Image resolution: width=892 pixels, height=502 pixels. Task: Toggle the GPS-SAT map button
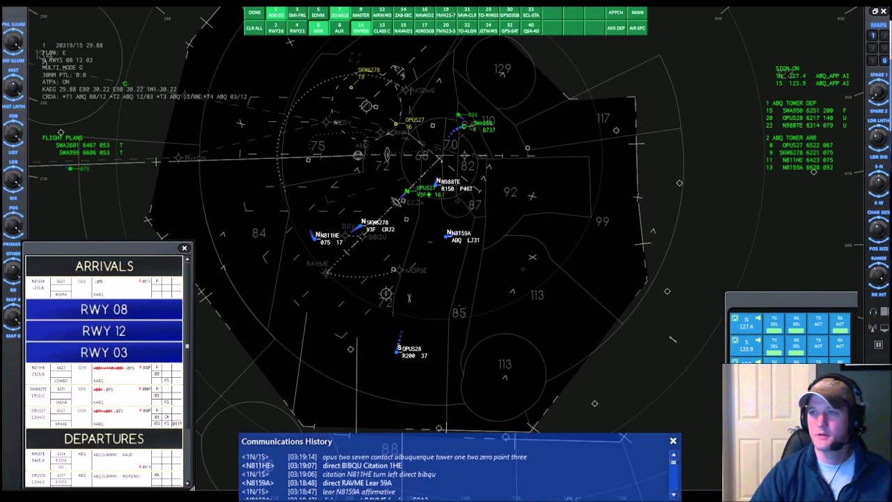(509, 28)
